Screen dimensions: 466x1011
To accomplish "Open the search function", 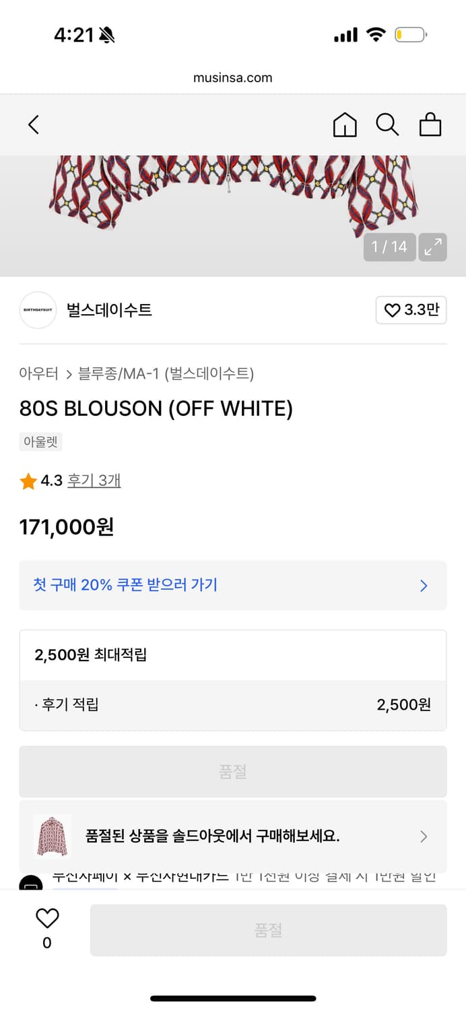I will (388, 125).
